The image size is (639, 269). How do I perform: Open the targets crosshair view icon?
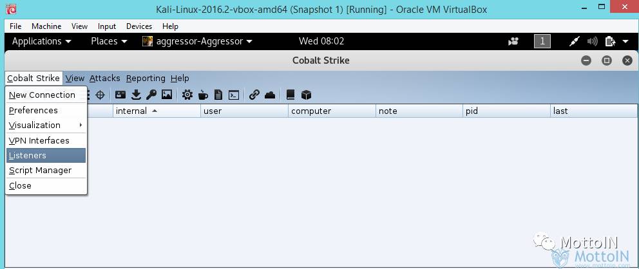coord(100,95)
